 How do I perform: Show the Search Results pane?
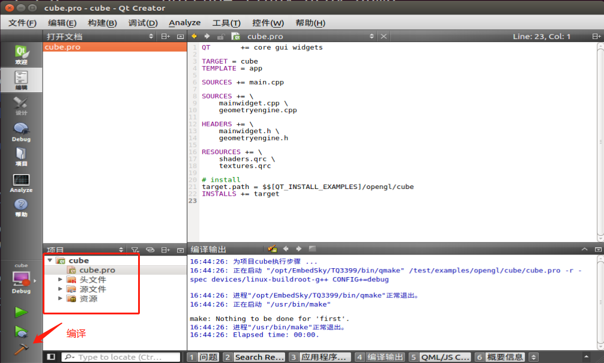click(255, 357)
